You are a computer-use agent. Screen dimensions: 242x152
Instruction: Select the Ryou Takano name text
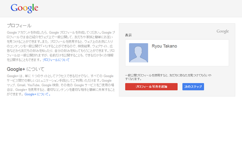coord(164,46)
